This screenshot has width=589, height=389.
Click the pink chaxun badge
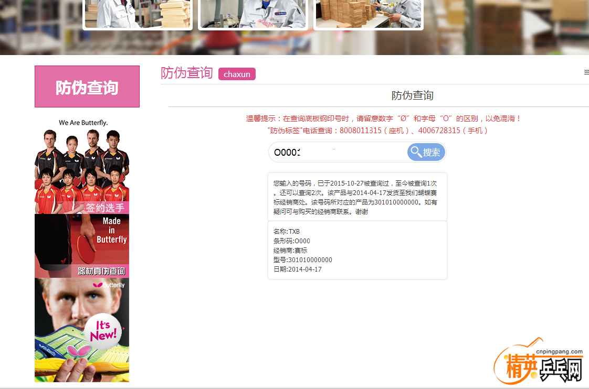pos(237,74)
